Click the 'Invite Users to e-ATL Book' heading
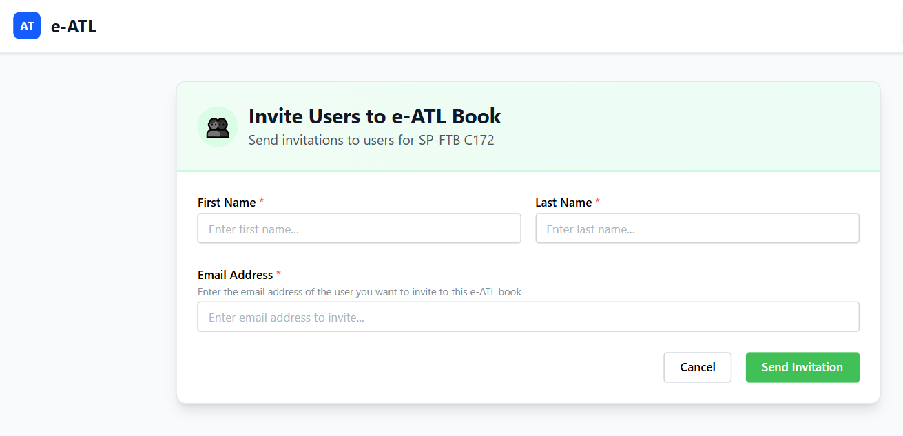Viewport: 903px width, 436px height. pos(375,116)
